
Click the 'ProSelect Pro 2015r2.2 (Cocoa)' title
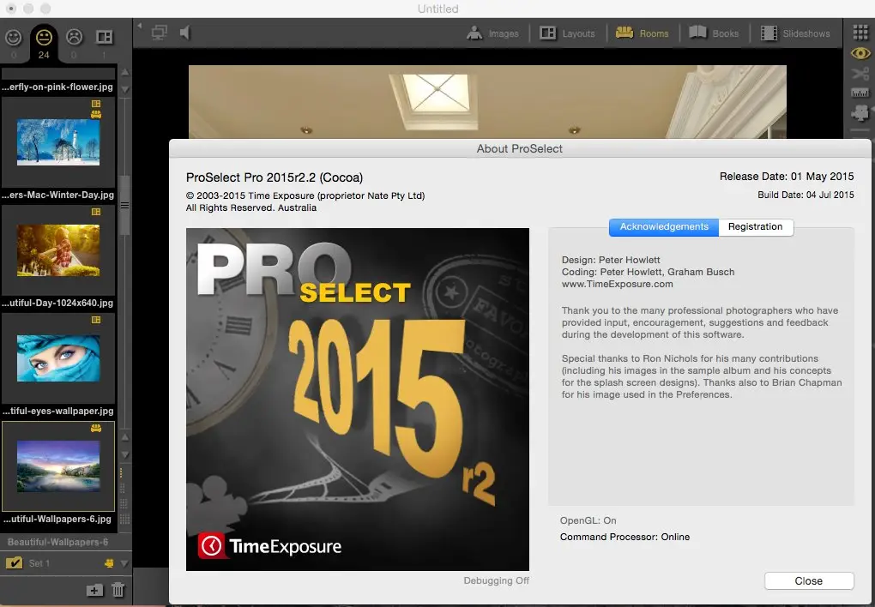pyautogui.click(x=274, y=177)
